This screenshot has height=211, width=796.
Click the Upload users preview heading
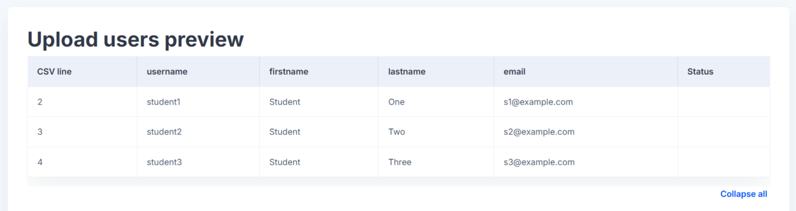tap(136, 40)
